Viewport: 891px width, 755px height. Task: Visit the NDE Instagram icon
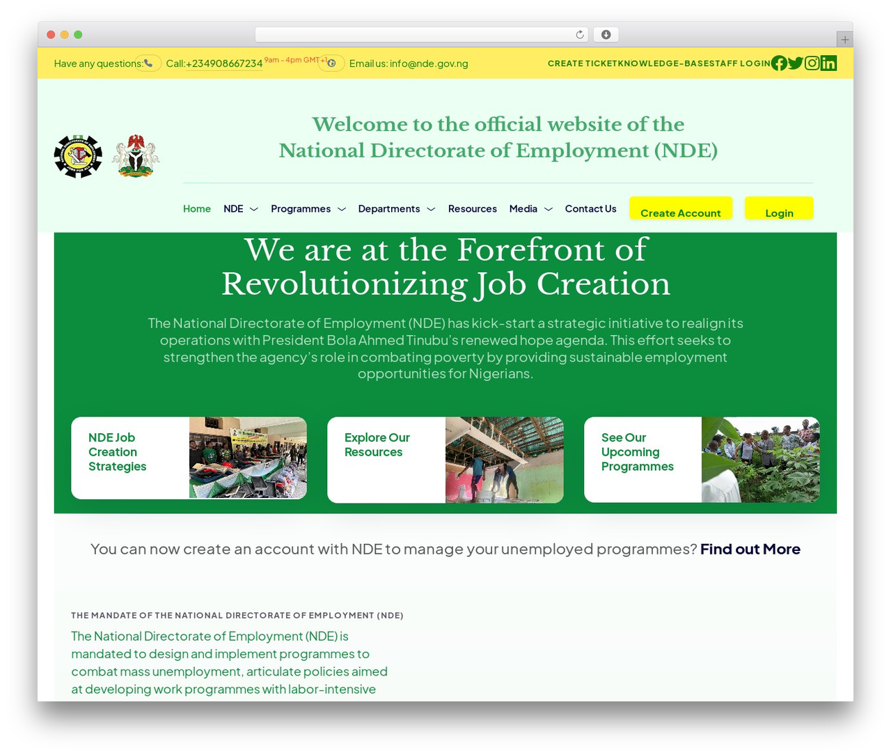tap(812, 63)
